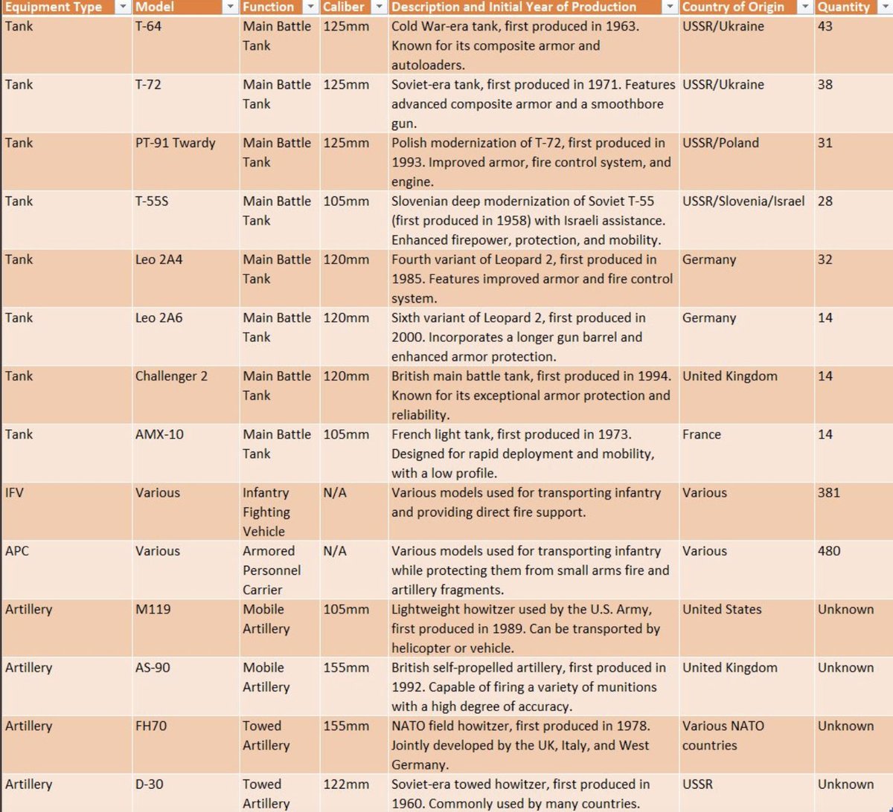The image size is (893, 812).
Task: Select the Infantry Fighting Vehicle function cell
Action: (280, 512)
